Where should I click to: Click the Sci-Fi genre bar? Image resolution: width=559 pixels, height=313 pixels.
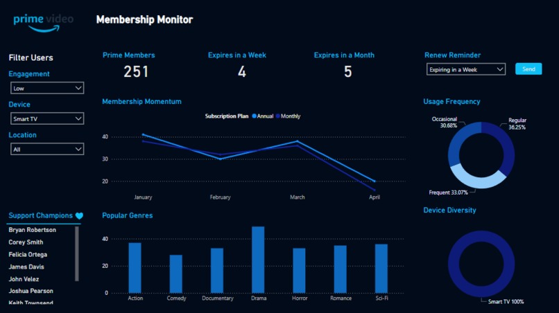tap(381, 269)
